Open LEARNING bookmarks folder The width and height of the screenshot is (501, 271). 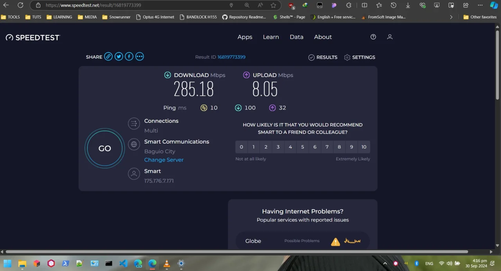[x=59, y=17]
